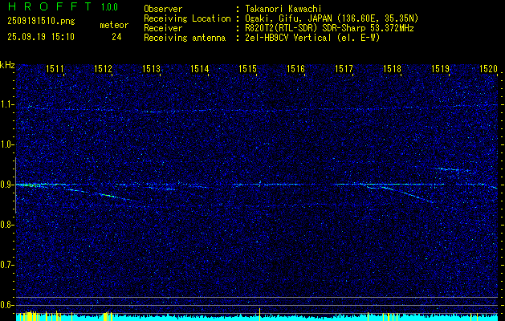Click the 1519 time marker
The height and width of the screenshot is (321, 505).
click(x=440, y=68)
